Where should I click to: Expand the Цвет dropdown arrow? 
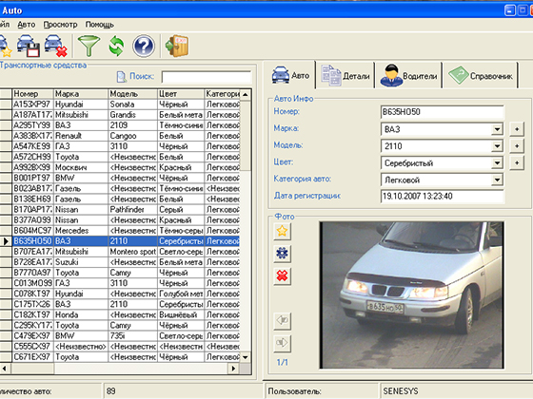(x=497, y=162)
